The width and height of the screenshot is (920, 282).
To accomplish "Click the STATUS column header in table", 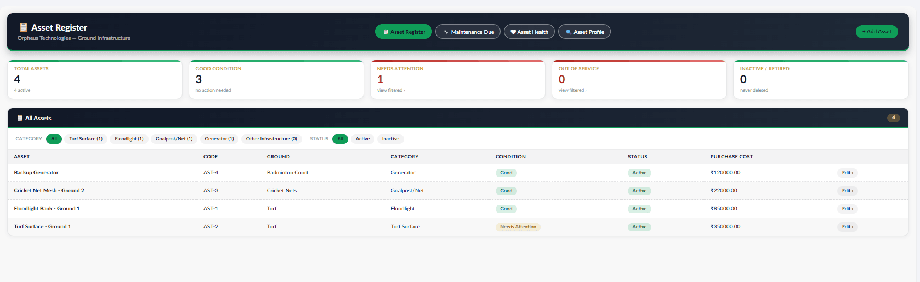I will (638, 157).
